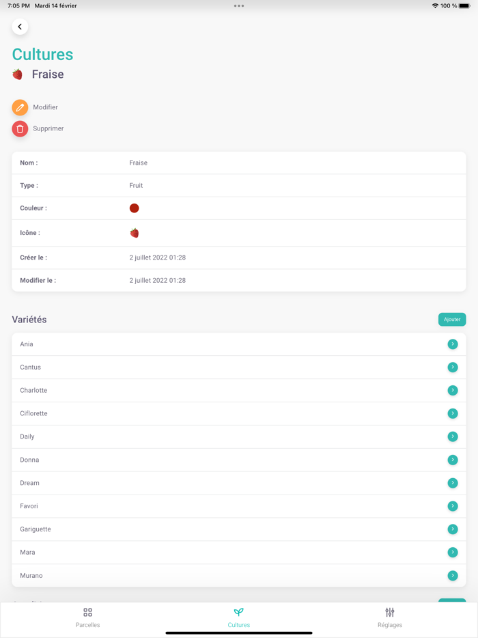
Task: Open the Ania variety chevron
Action: coord(453,344)
